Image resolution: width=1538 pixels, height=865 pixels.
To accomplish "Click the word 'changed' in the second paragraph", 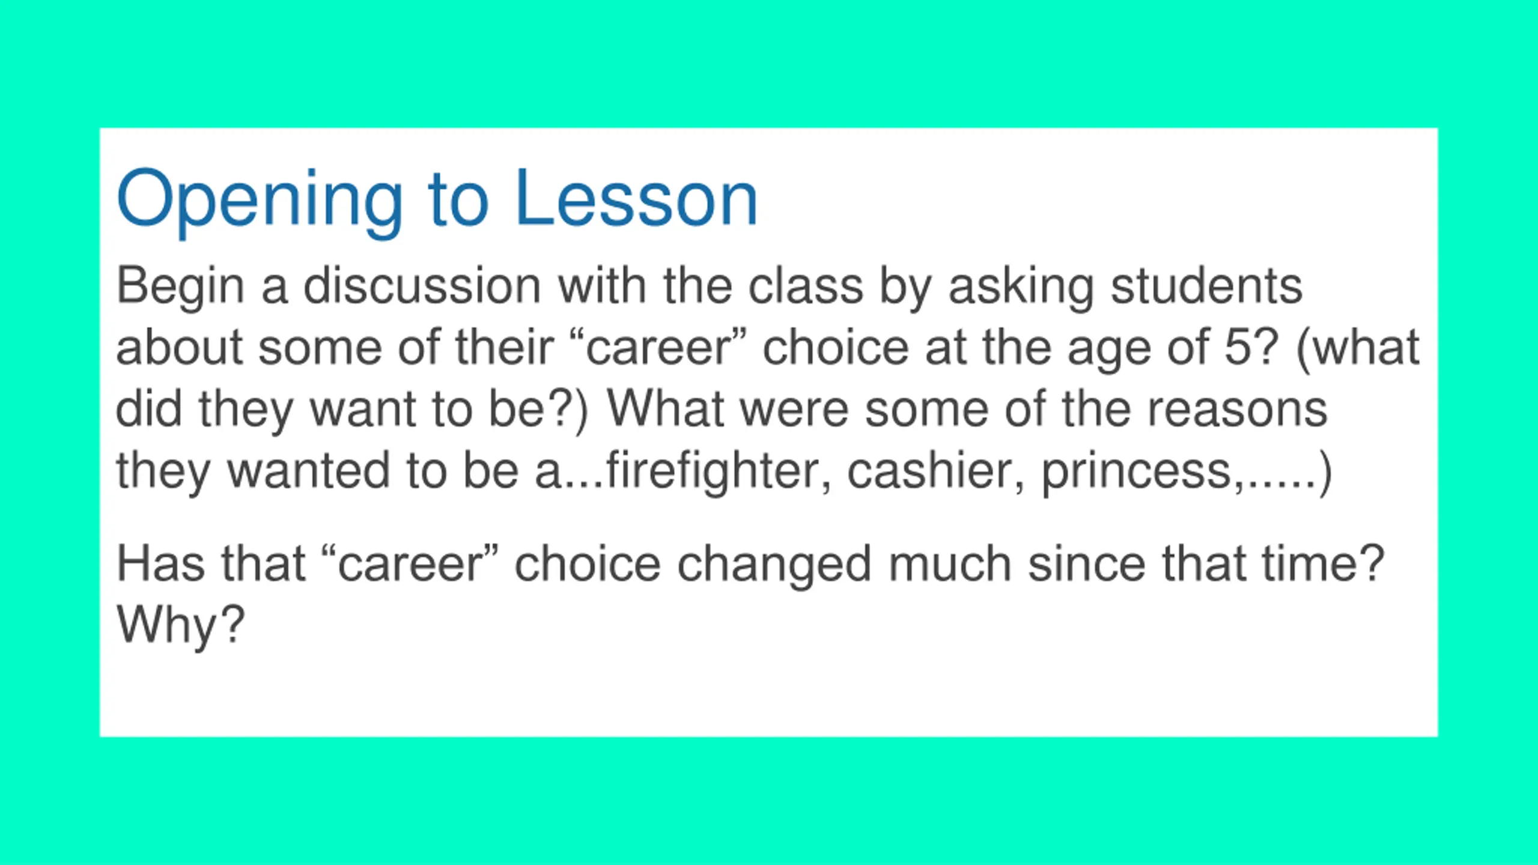I will (774, 566).
